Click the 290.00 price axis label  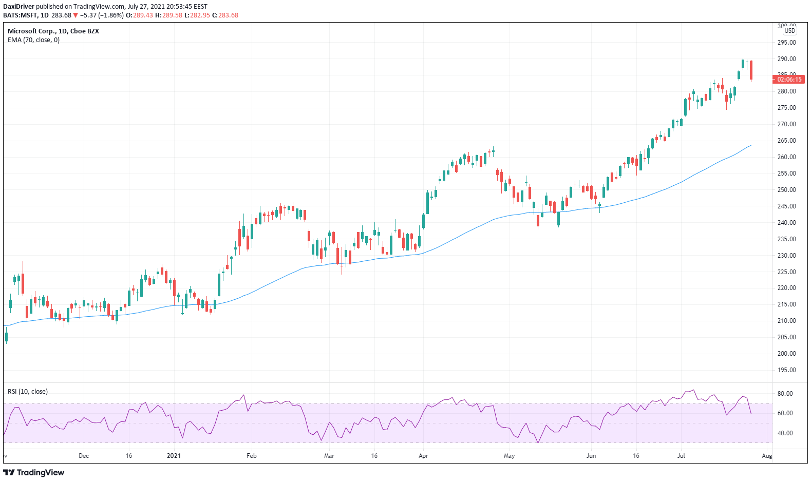[x=786, y=59]
